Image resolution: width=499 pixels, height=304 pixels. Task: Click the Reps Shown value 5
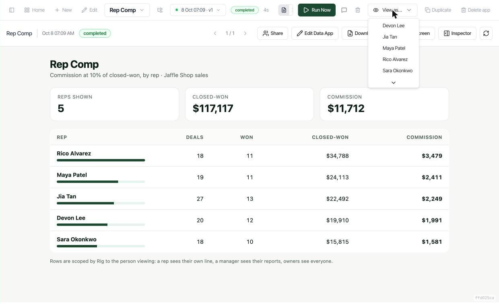pos(61,108)
